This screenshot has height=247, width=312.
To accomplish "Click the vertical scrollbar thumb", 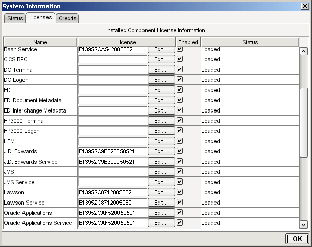I will (304, 123).
